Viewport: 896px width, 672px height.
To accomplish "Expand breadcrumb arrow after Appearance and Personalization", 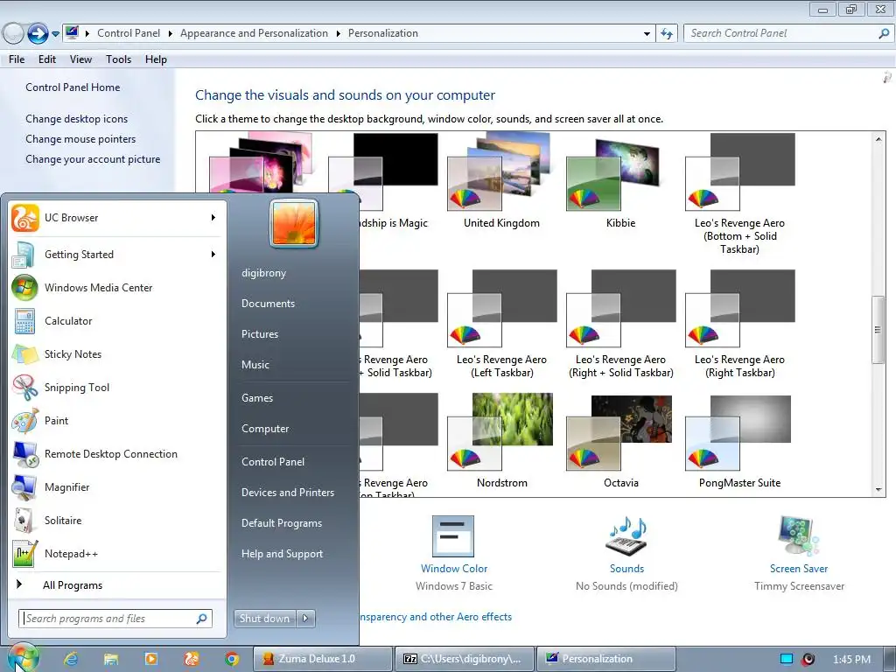I will (338, 34).
